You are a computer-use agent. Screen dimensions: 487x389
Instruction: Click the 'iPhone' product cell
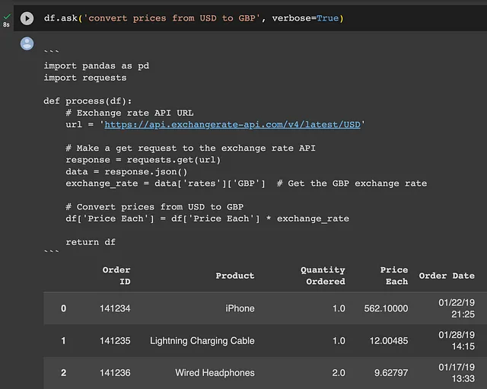[240, 308]
